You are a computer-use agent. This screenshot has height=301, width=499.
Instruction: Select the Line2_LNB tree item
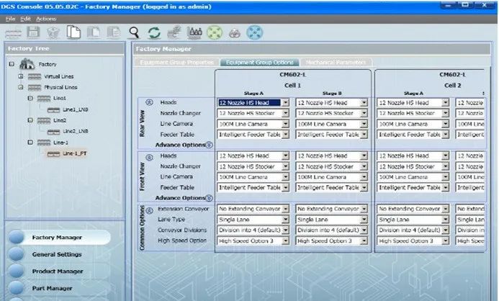click(75, 131)
